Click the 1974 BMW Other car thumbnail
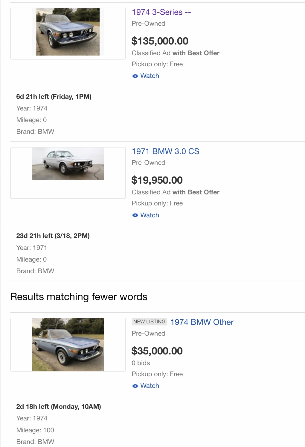 68,345
